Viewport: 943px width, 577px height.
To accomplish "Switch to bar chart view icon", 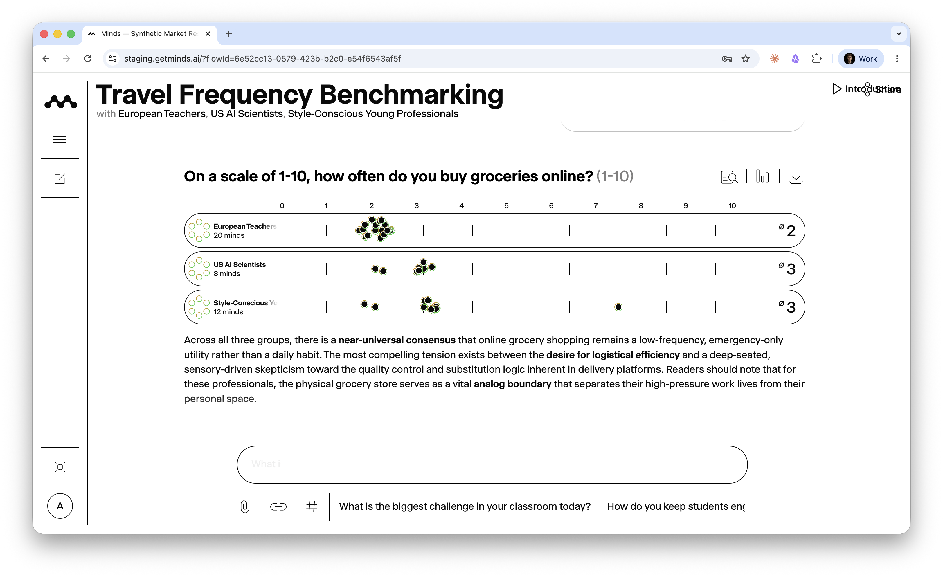I will [762, 176].
